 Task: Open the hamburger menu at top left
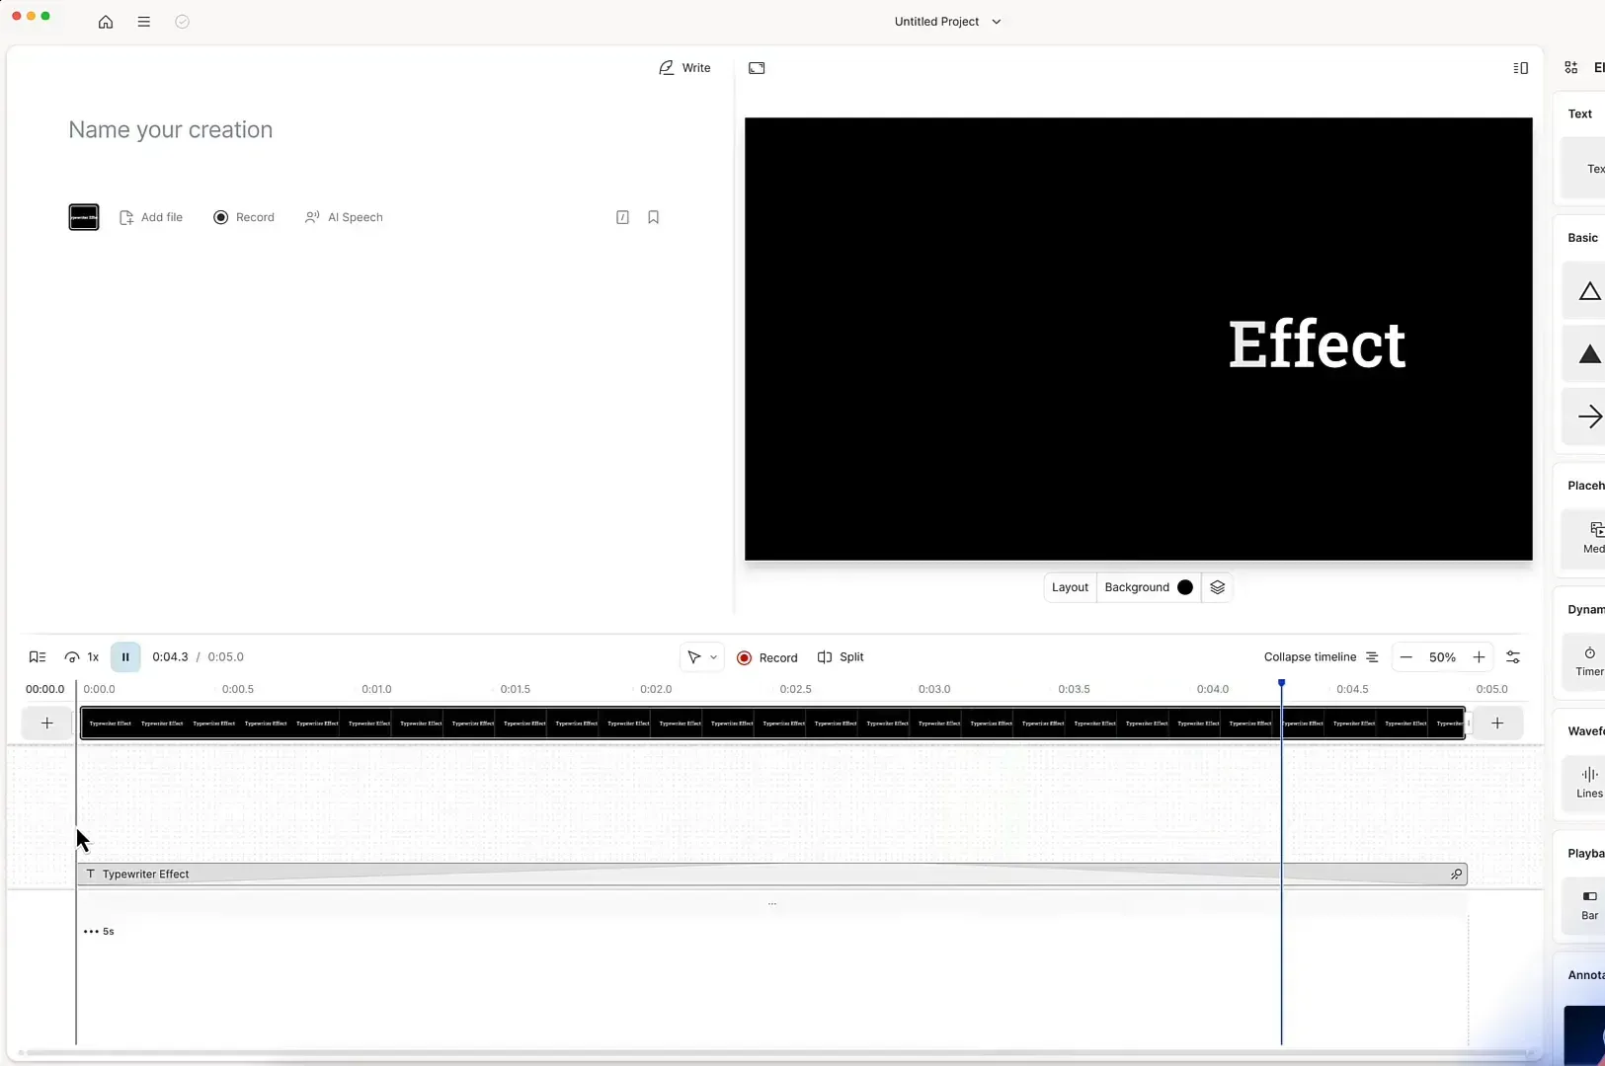coord(144,22)
